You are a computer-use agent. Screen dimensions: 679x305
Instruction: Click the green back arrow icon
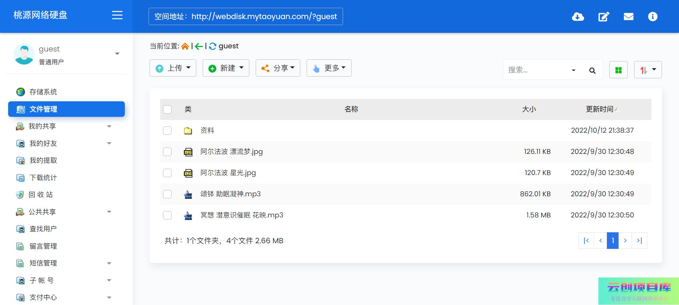(x=199, y=46)
